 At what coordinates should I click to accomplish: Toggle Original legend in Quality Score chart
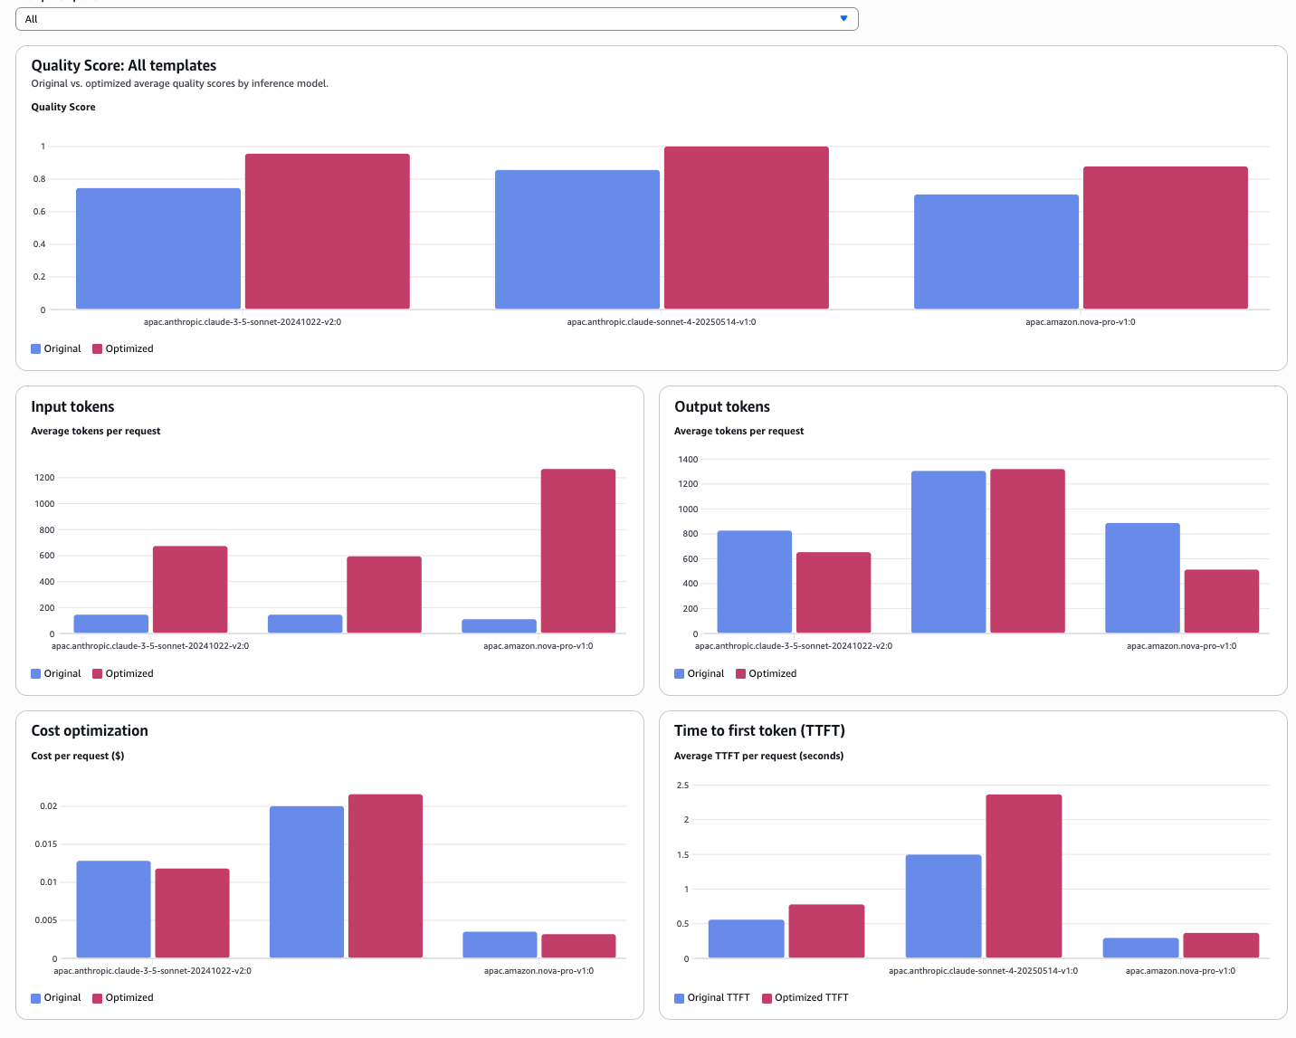coord(56,348)
